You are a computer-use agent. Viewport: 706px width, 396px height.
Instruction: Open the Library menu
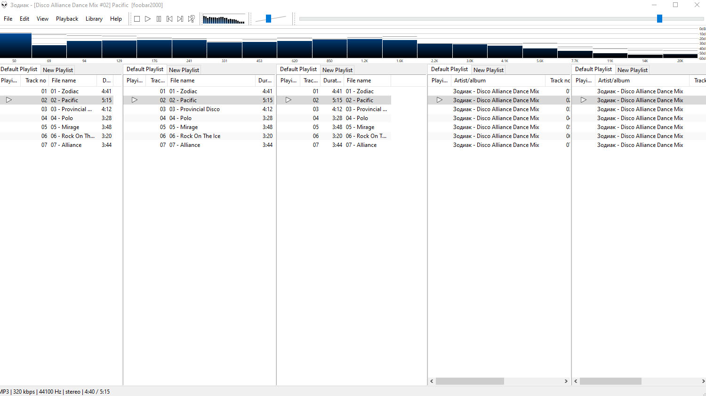pyautogui.click(x=94, y=19)
